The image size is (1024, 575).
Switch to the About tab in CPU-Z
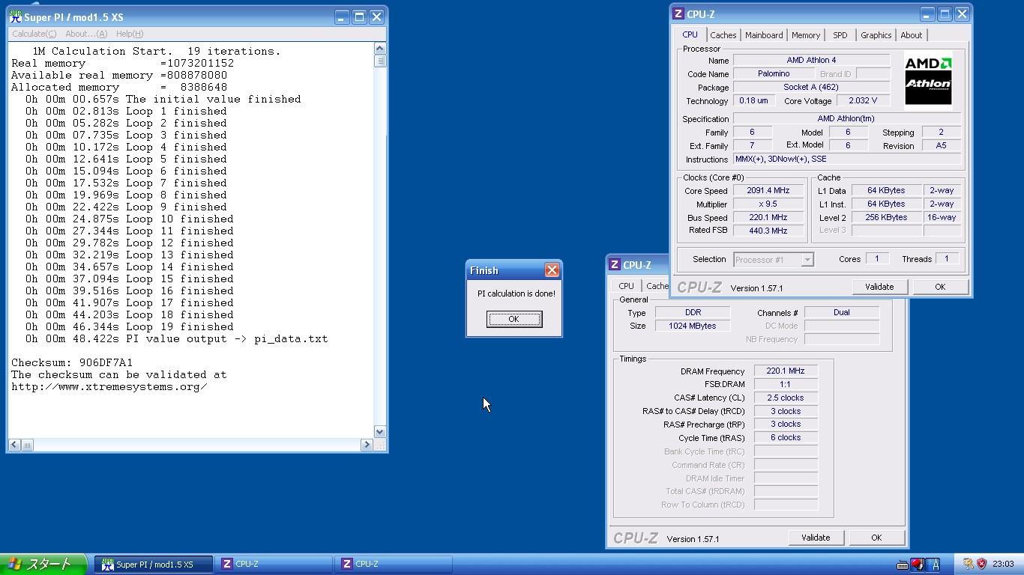click(912, 35)
